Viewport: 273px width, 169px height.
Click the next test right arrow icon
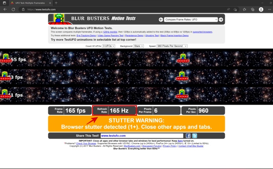click(x=221, y=20)
